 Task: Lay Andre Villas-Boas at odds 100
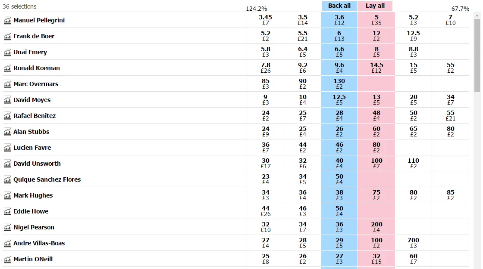(376, 243)
